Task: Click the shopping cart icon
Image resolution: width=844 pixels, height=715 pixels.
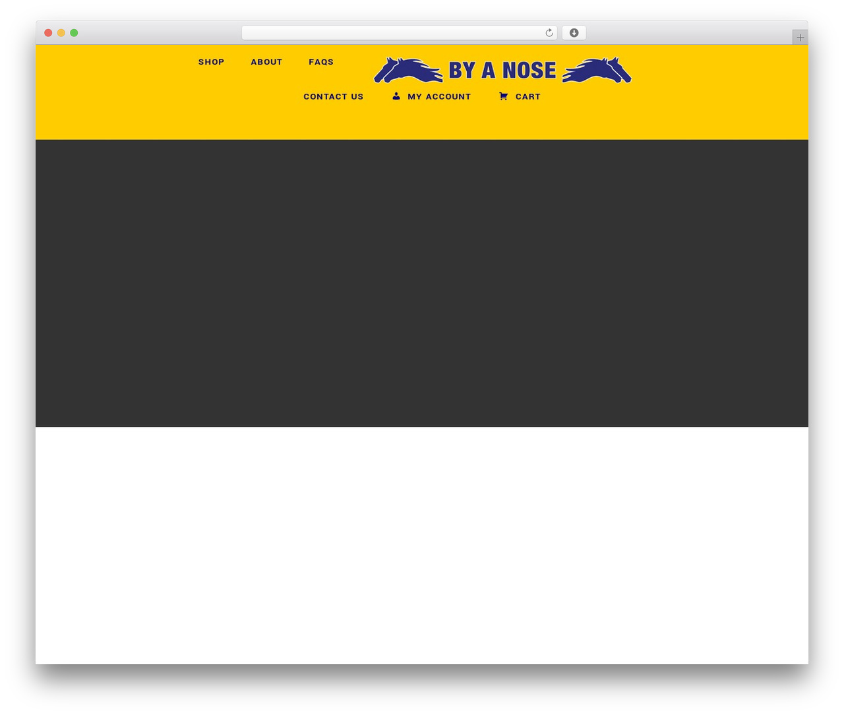Action: pos(504,96)
